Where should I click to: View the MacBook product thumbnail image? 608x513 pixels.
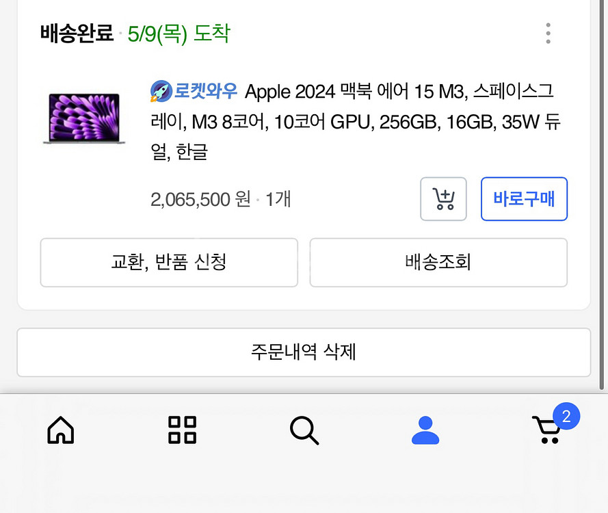pyautogui.click(x=84, y=118)
